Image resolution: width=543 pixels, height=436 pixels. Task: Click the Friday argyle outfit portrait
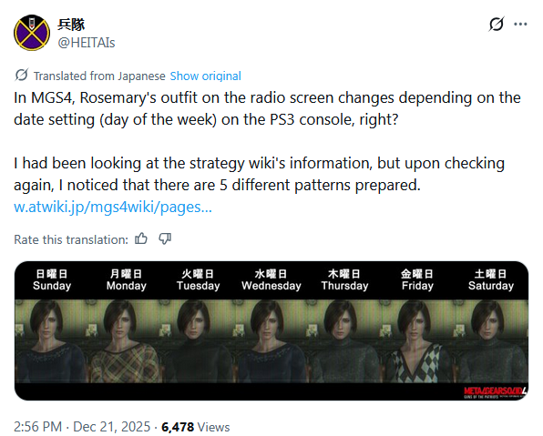(x=417, y=341)
